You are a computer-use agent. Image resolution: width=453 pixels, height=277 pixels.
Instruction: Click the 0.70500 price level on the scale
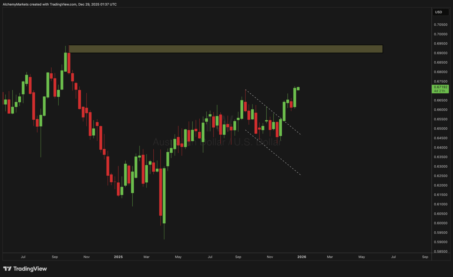tap(441, 24)
